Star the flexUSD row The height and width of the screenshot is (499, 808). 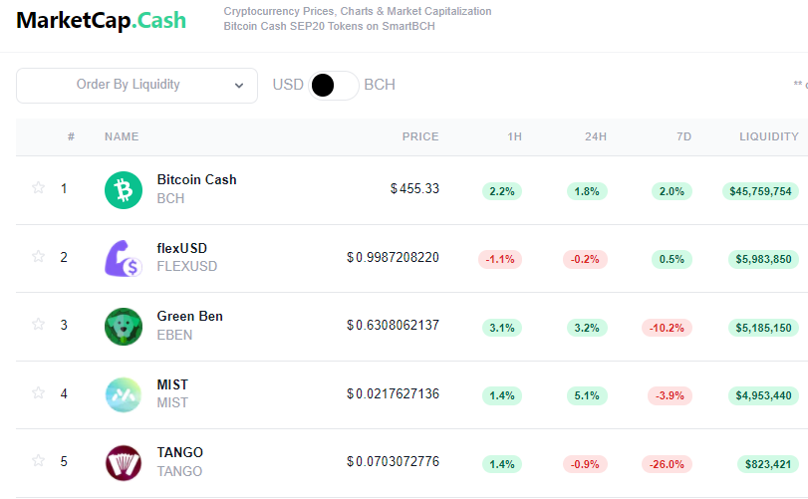pyautogui.click(x=38, y=256)
